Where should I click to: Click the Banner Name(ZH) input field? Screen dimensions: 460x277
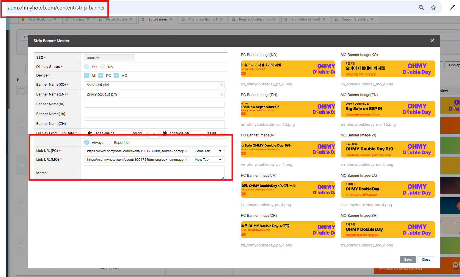[x=154, y=124]
